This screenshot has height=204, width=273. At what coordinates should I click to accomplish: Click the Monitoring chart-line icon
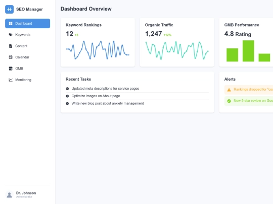(11, 80)
